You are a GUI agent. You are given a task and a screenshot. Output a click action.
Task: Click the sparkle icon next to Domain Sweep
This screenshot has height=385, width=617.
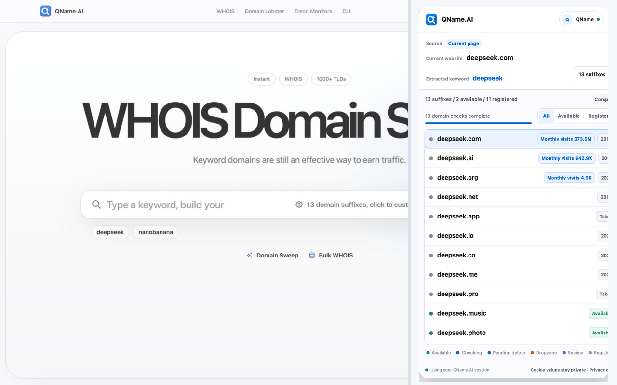click(249, 256)
